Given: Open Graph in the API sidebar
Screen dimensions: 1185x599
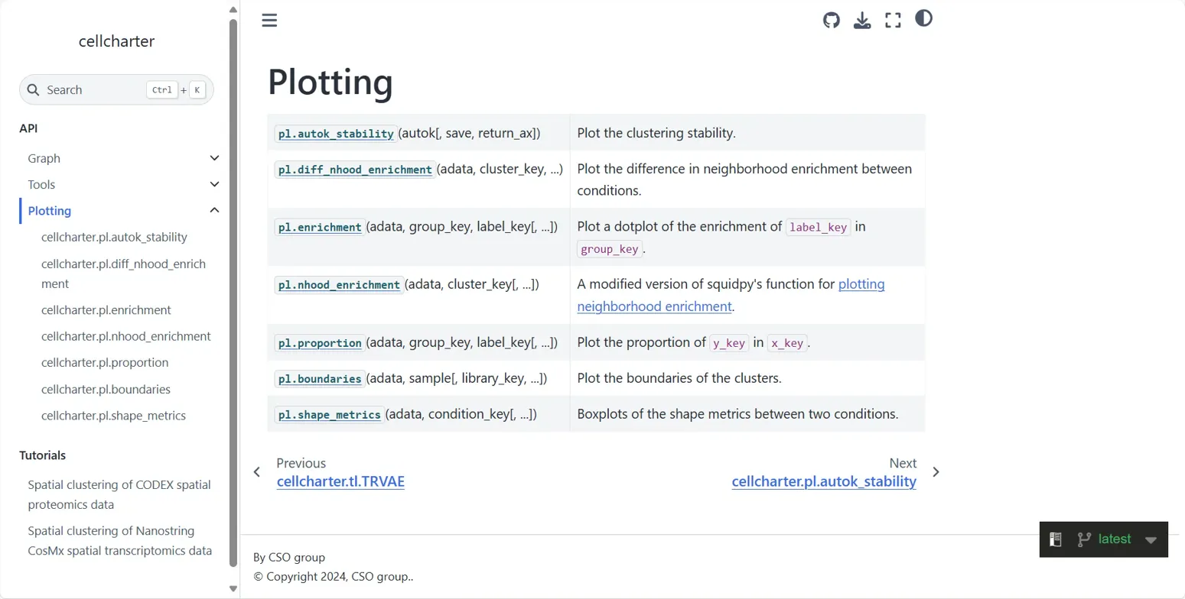Looking at the screenshot, I should click(x=44, y=158).
